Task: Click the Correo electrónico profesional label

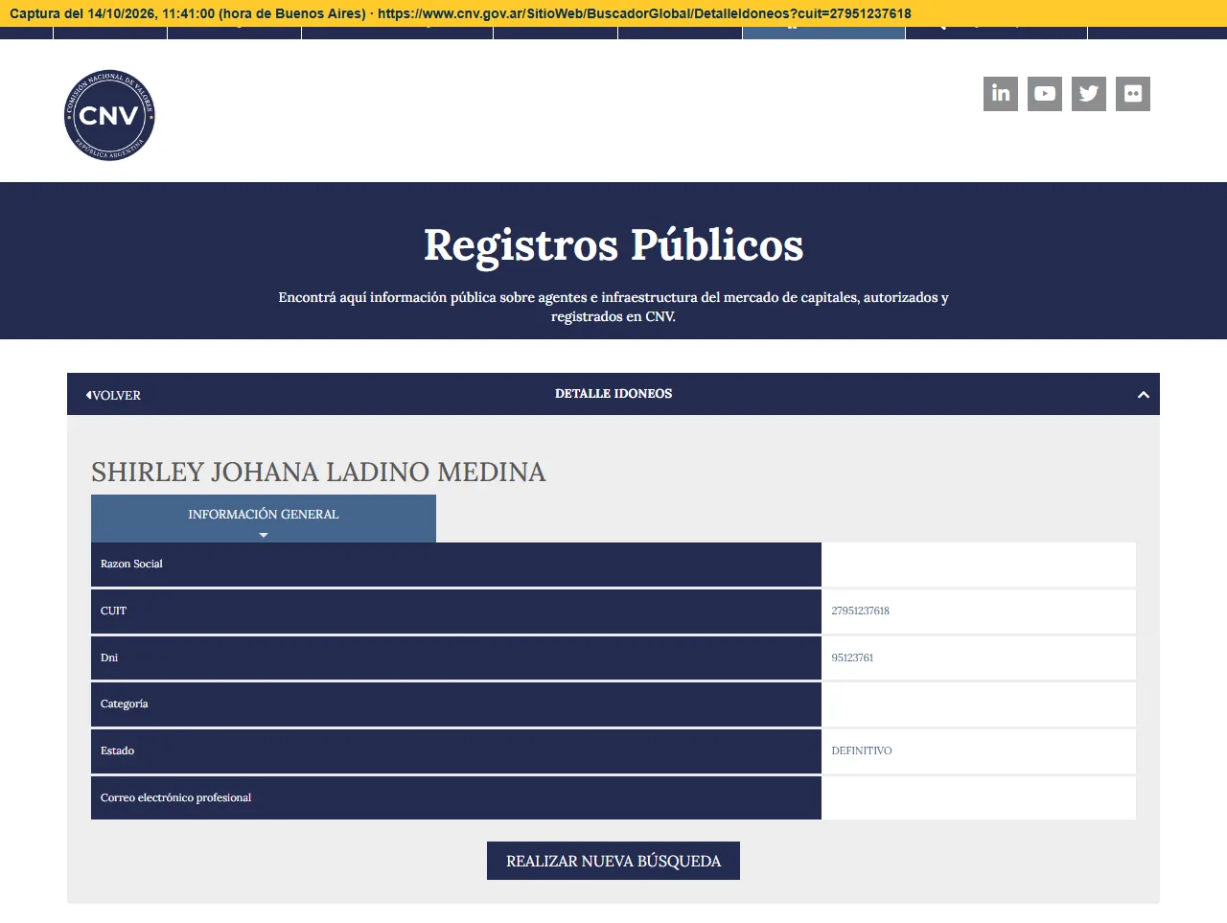Action: 175,797
